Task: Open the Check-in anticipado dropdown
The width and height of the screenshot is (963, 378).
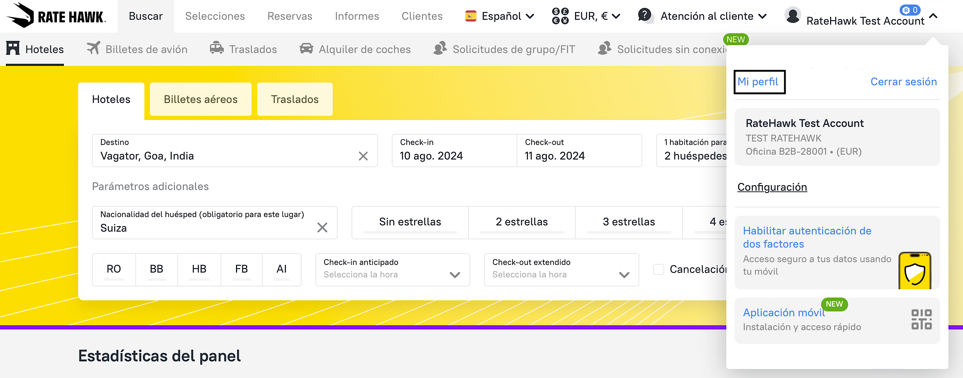Action: pyautogui.click(x=392, y=269)
